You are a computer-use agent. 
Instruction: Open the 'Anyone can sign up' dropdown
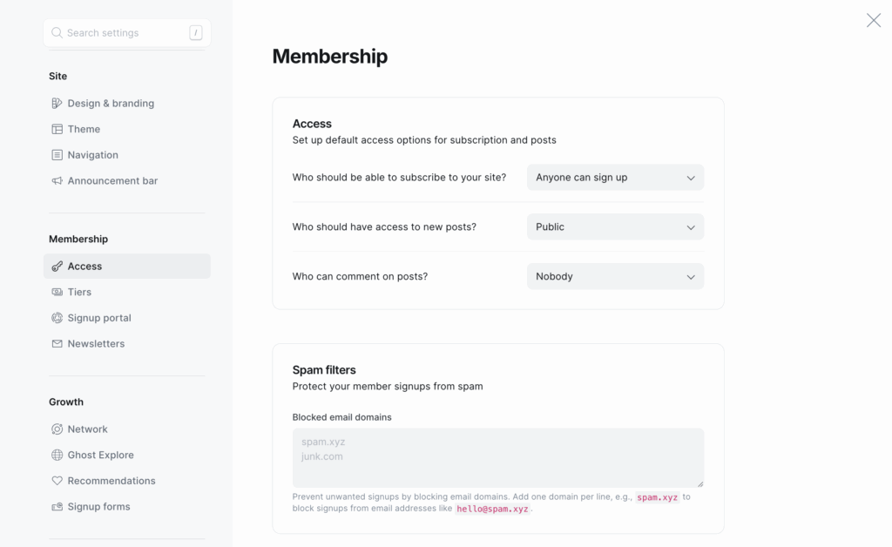pyautogui.click(x=615, y=177)
